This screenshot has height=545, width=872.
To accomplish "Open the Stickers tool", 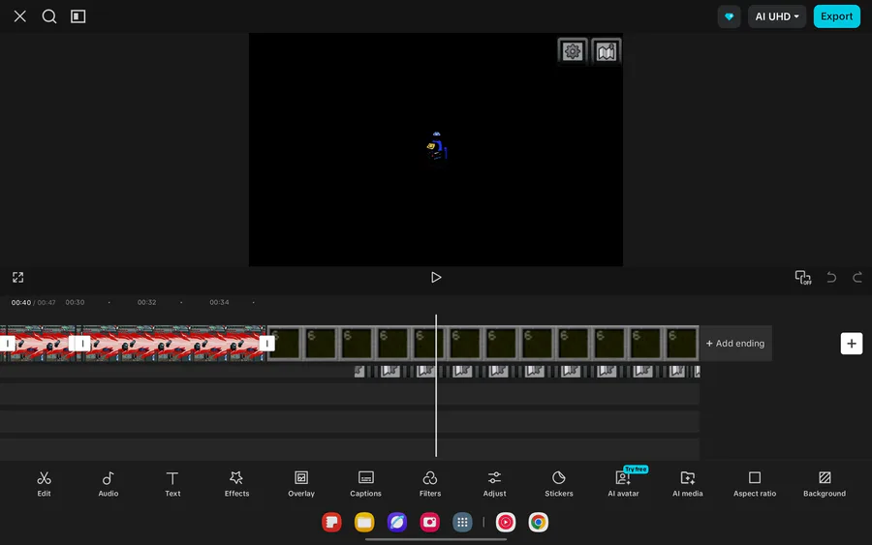I will coord(559,484).
